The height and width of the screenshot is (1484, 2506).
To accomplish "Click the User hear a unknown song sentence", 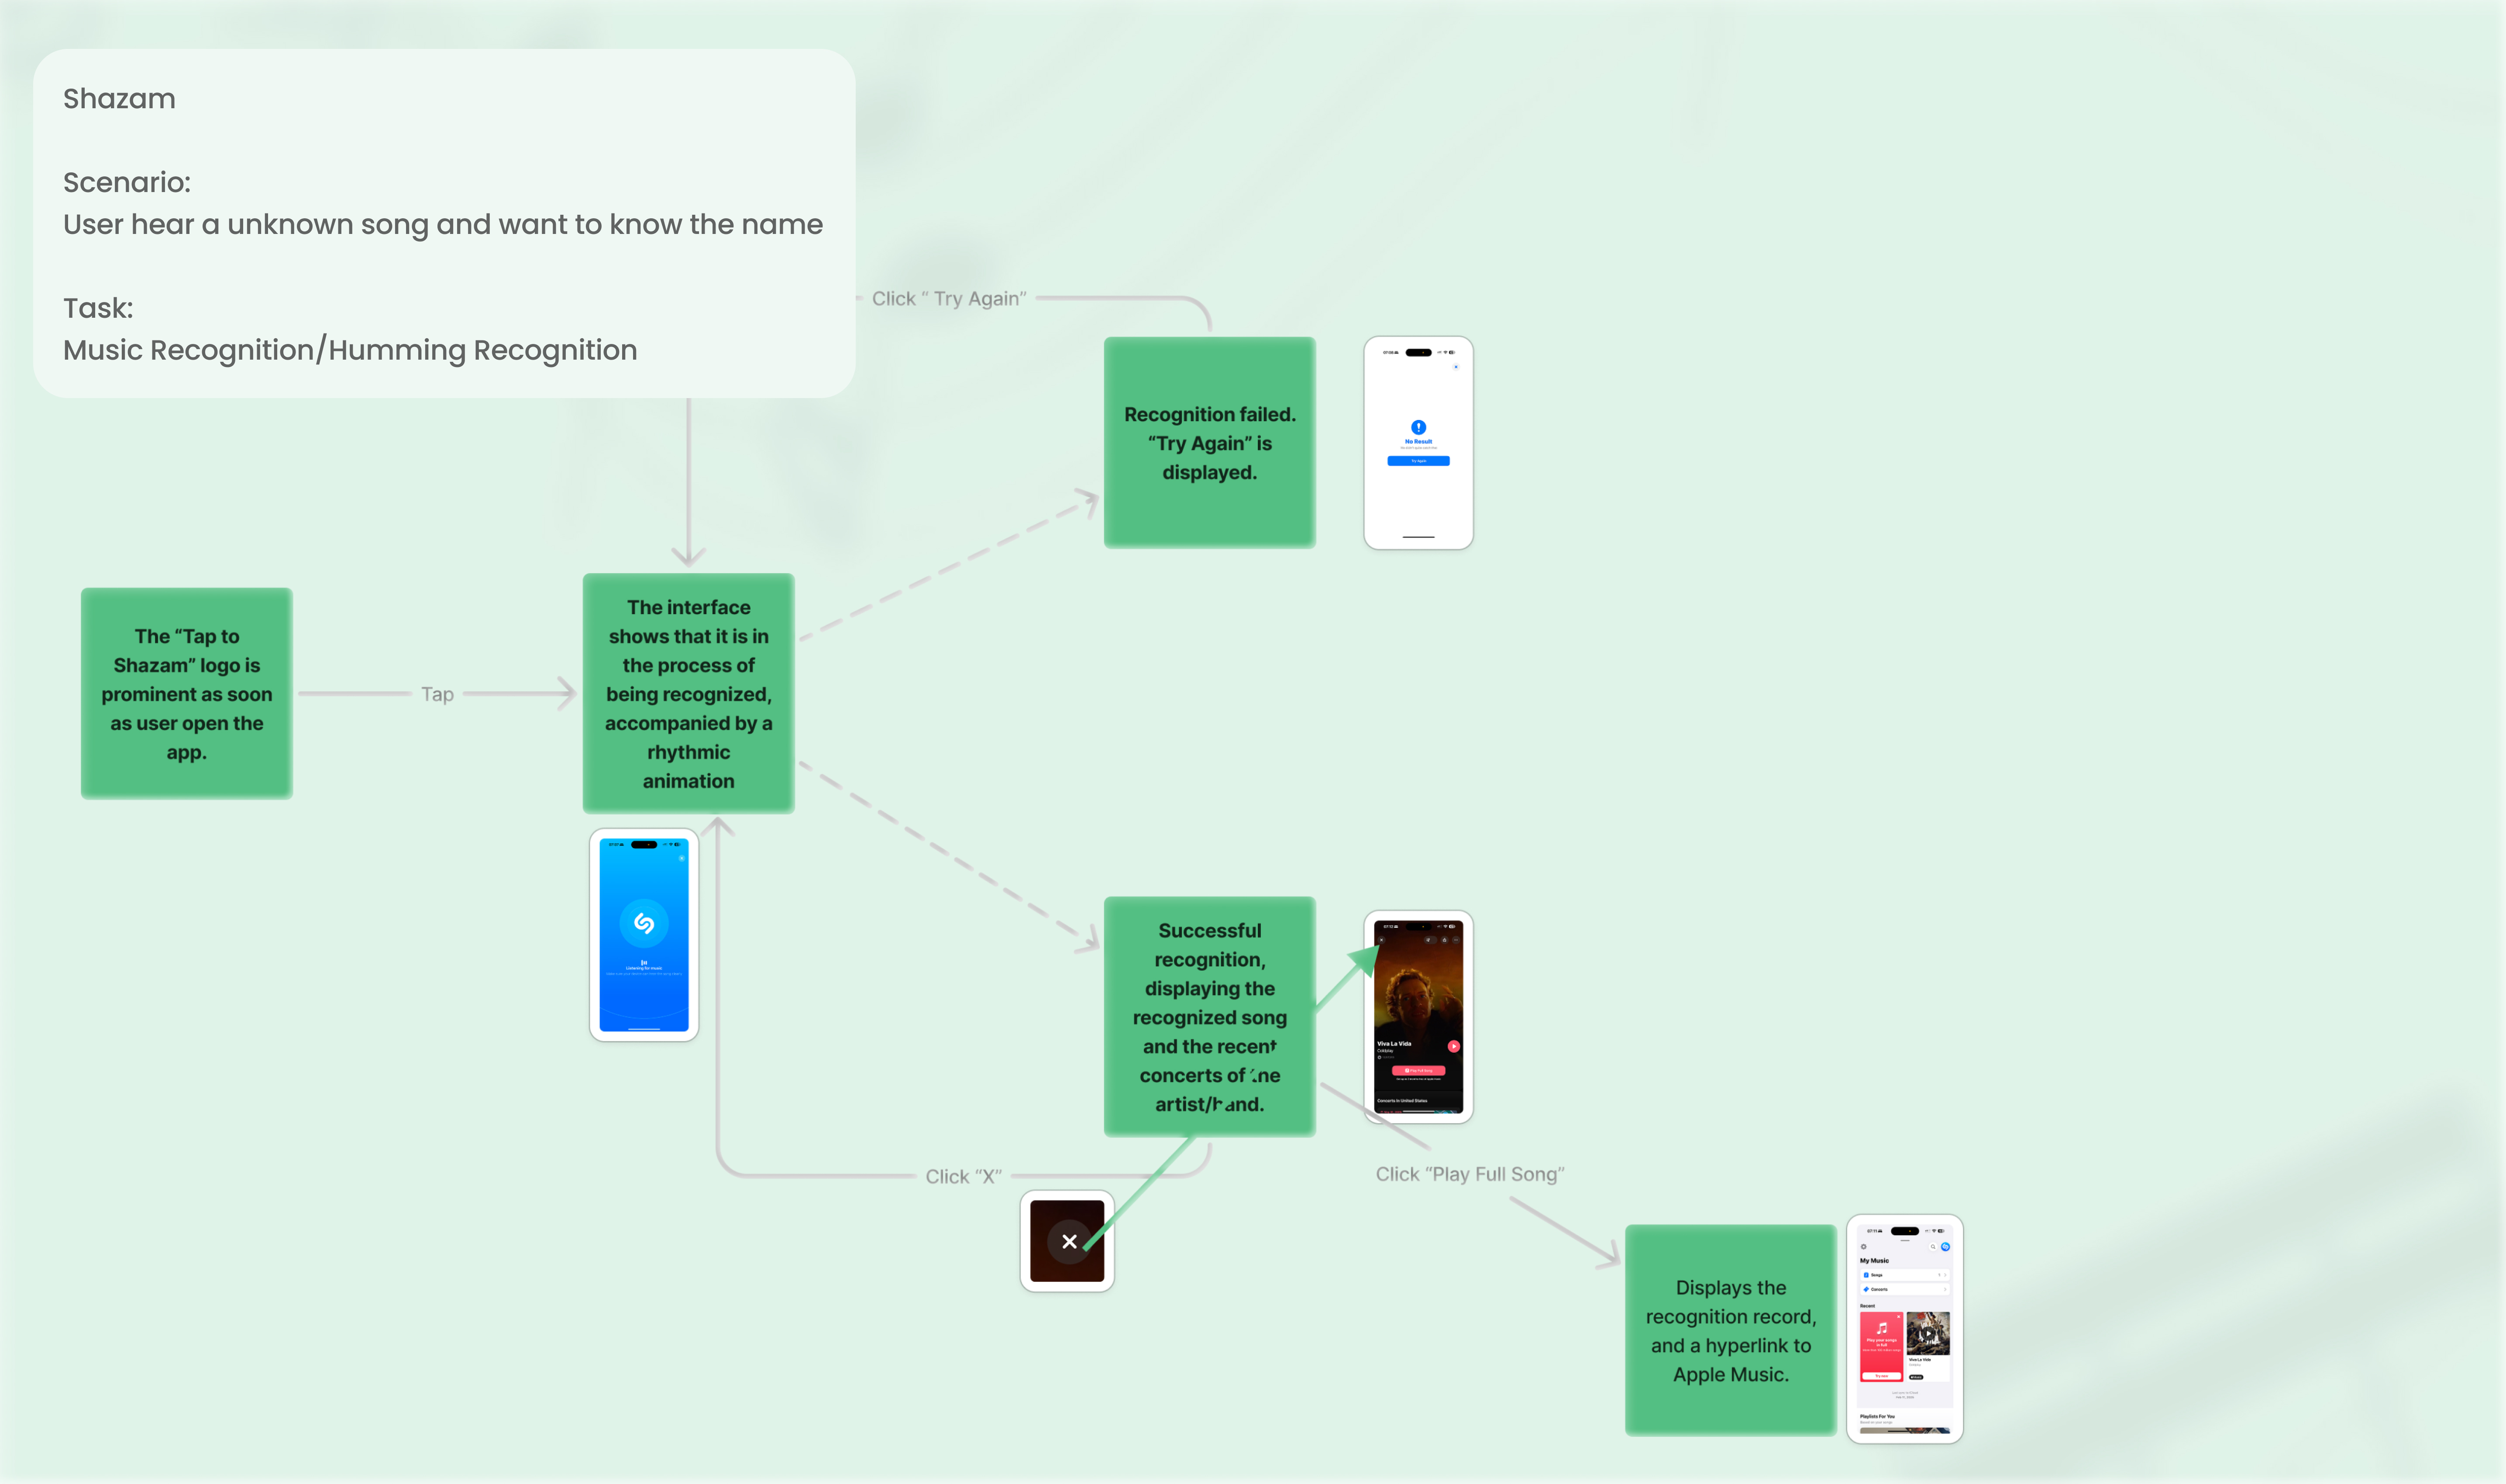I will pyautogui.click(x=443, y=224).
